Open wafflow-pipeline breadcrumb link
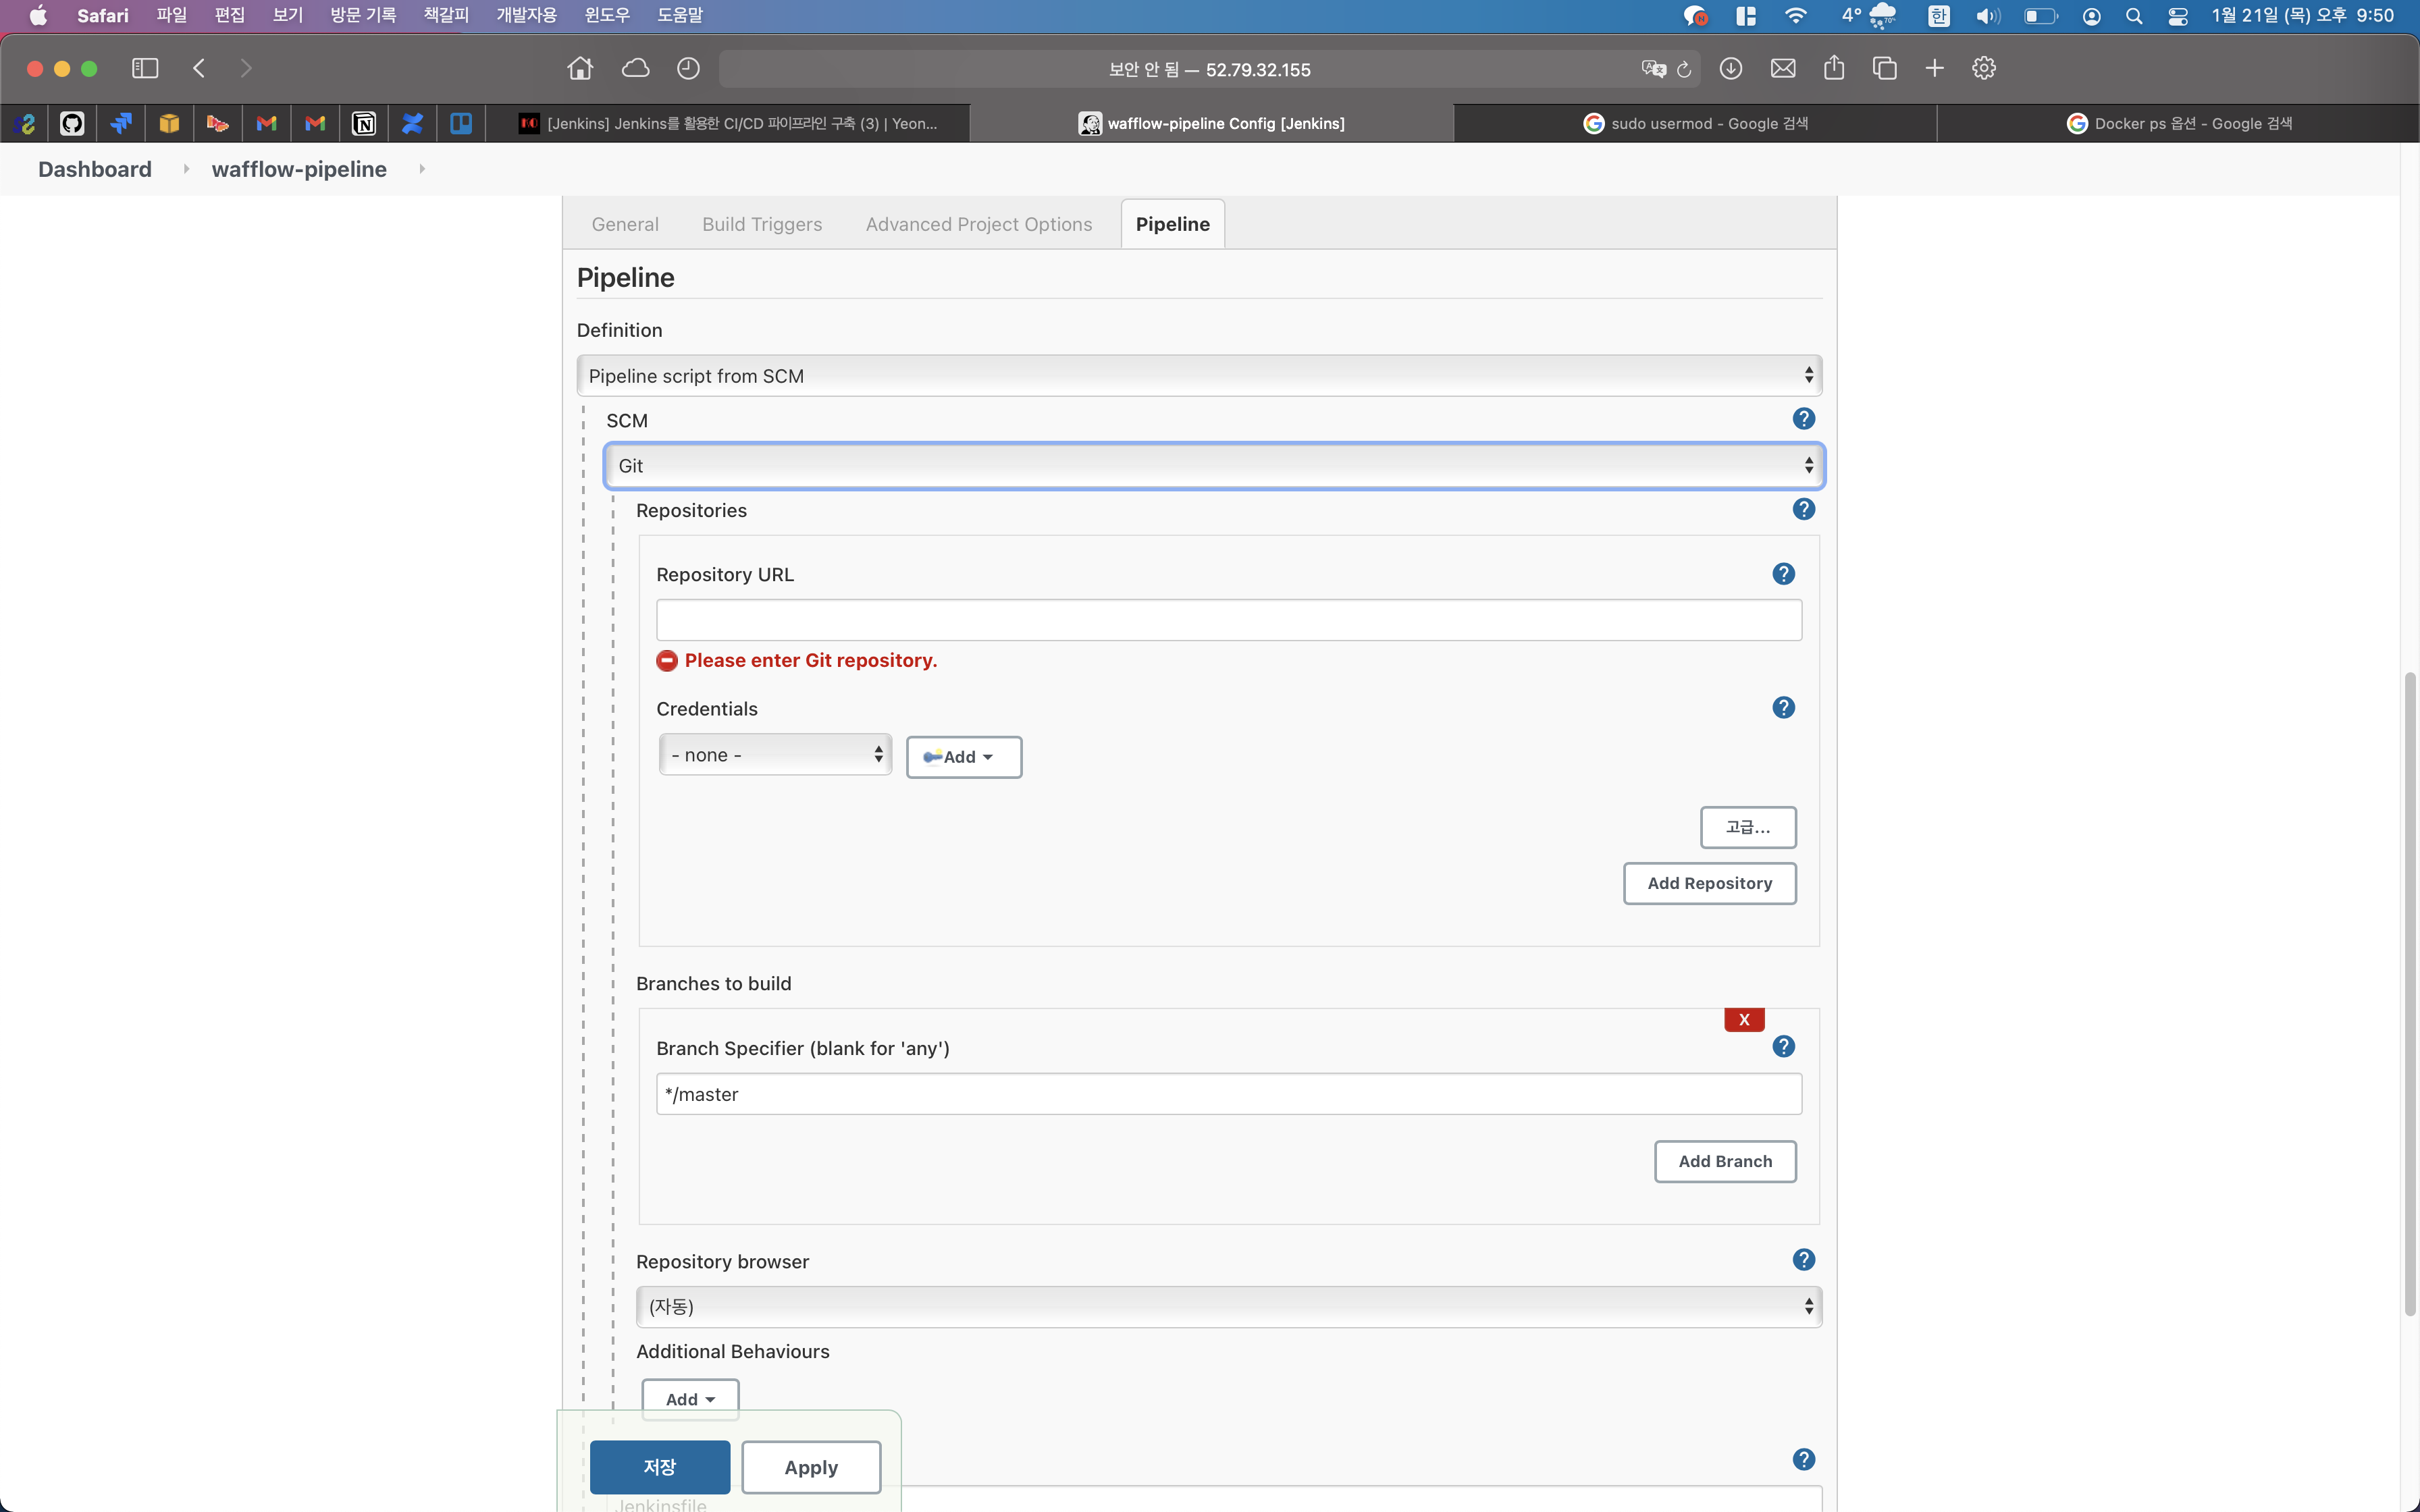 click(x=299, y=169)
